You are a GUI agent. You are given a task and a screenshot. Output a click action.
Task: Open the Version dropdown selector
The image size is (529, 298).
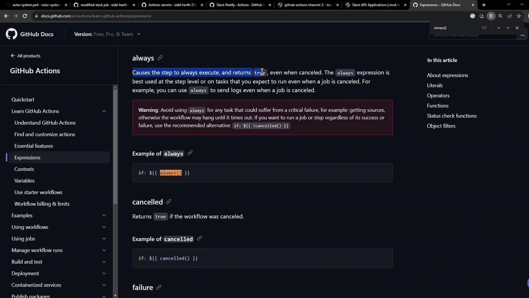[x=107, y=34]
